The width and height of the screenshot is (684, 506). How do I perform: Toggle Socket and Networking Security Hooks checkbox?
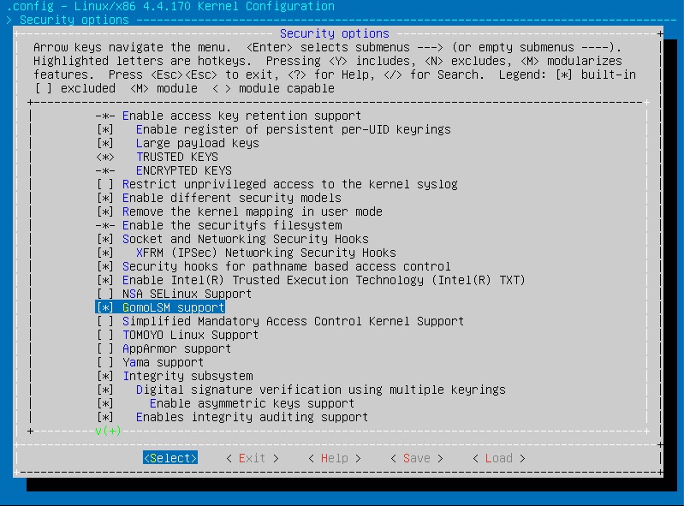[x=104, y=239]
